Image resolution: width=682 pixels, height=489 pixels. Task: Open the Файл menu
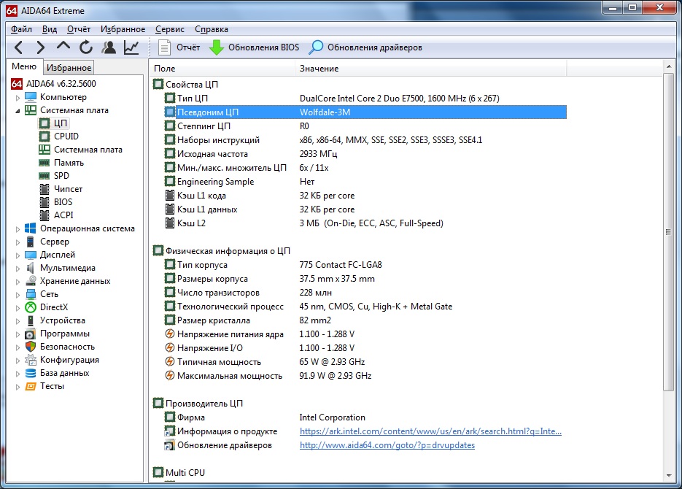click(21, 29)
